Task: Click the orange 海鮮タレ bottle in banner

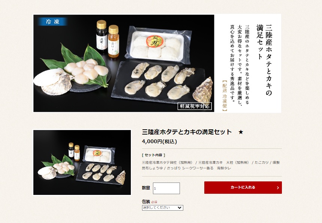Action: [x=114, y=41]
